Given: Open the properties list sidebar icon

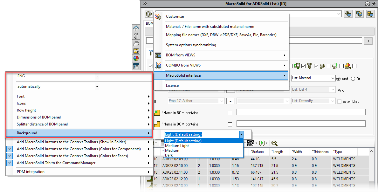Looking at the screenshot, I should pos(136,66).
